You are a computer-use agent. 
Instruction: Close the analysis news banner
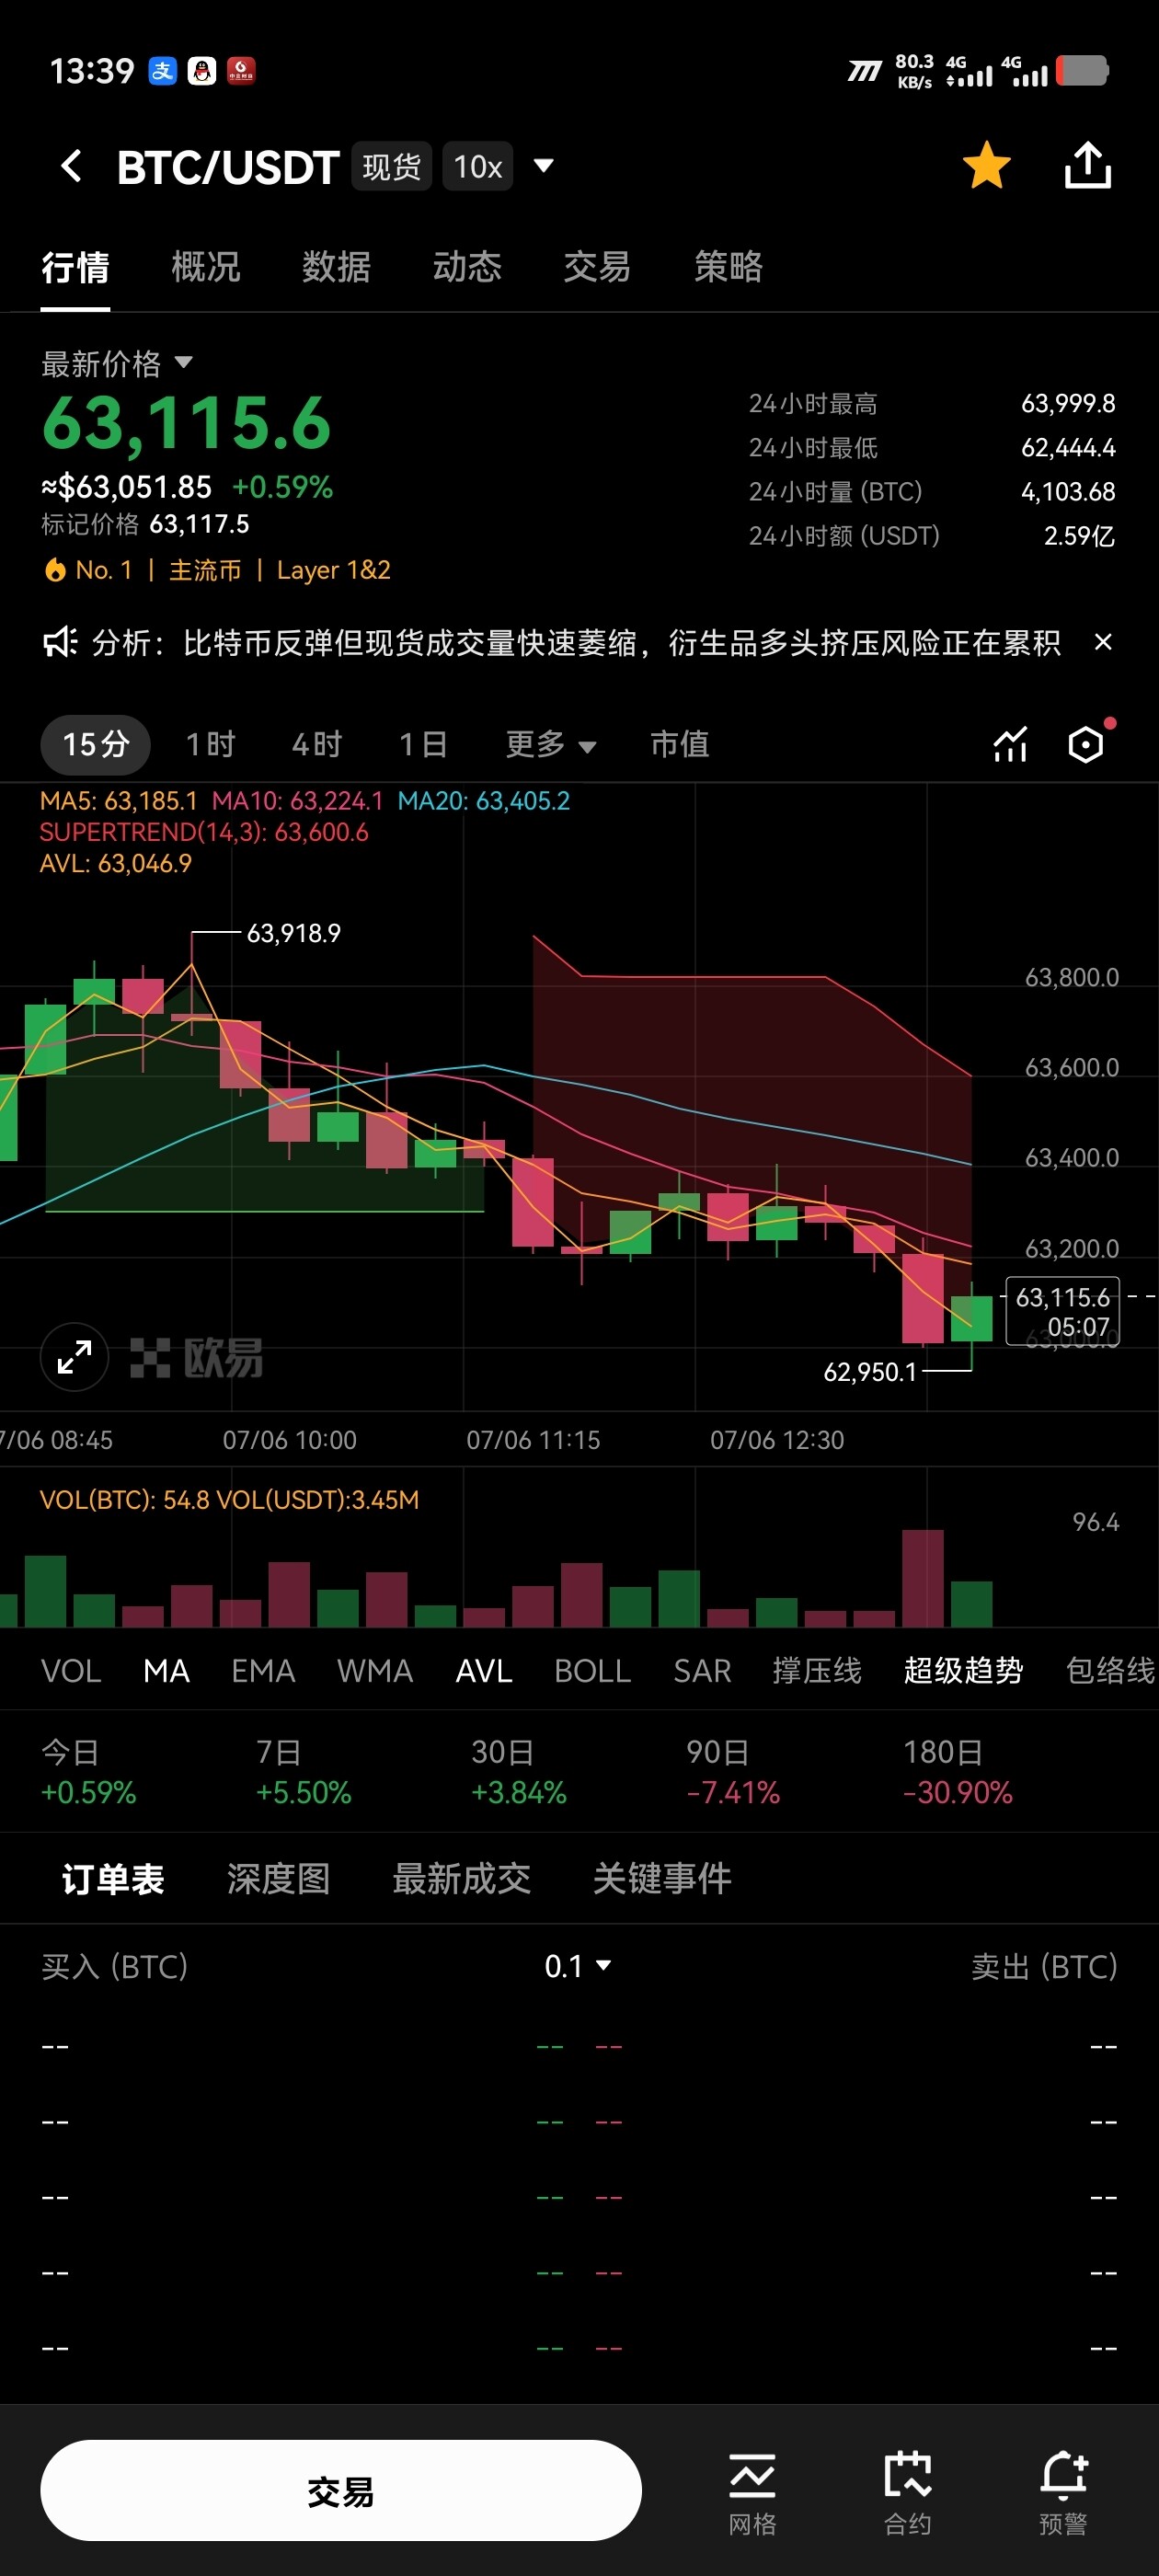click(1103, 642)
